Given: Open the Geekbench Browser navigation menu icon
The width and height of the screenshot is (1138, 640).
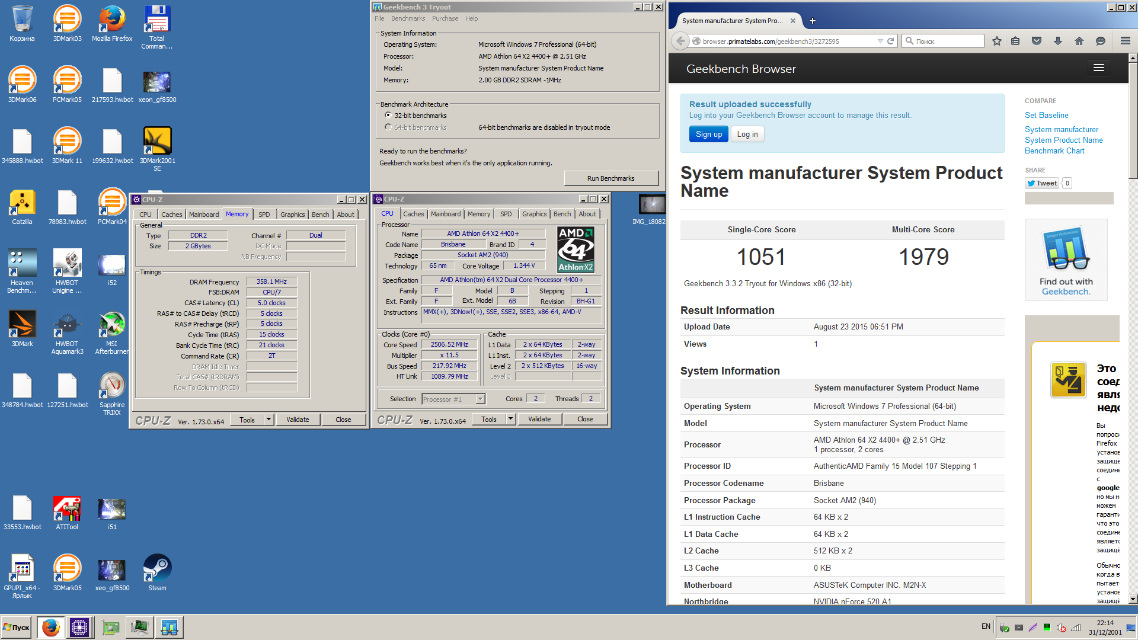Looking at the screenshot, I should pos(1098,68).
